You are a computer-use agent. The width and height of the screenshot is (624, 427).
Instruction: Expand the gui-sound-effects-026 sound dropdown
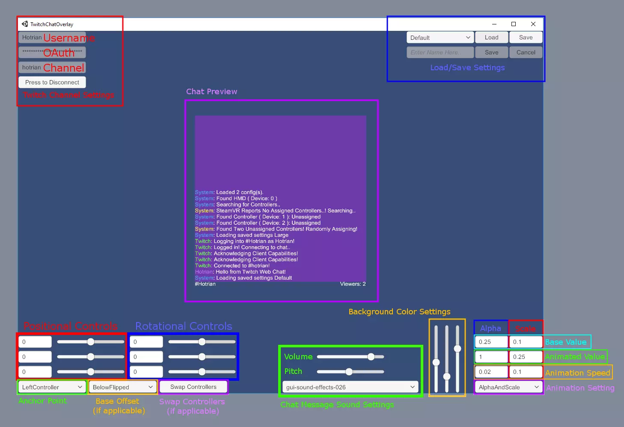click(x=351, y=387)
